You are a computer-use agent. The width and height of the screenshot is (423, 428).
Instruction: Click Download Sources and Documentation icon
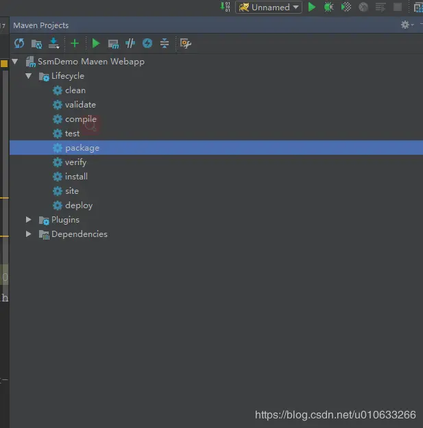[54, 43]
